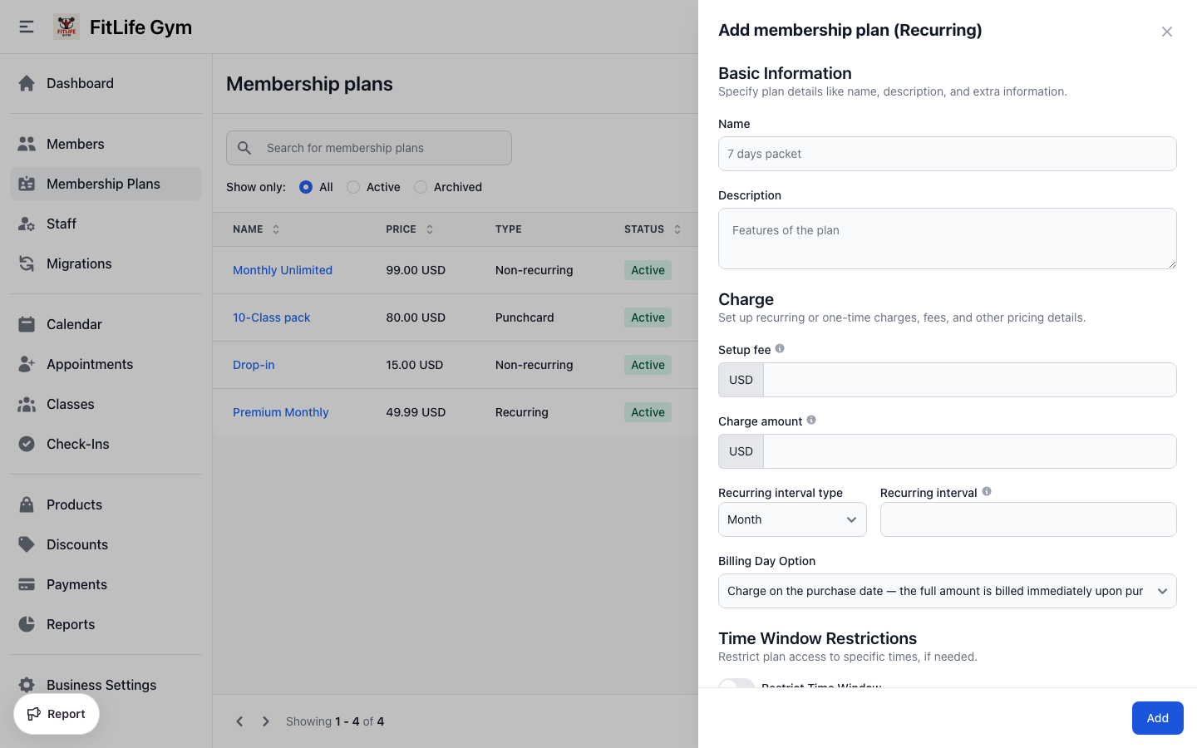Open the Premium Monthly plan
This screenshot has width=1197, height=748.
click(280, 411)
